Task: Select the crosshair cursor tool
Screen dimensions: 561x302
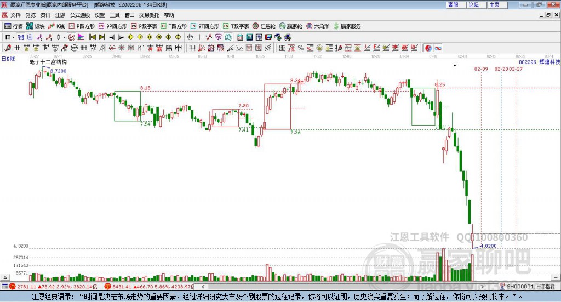Action: click(199, 37)
